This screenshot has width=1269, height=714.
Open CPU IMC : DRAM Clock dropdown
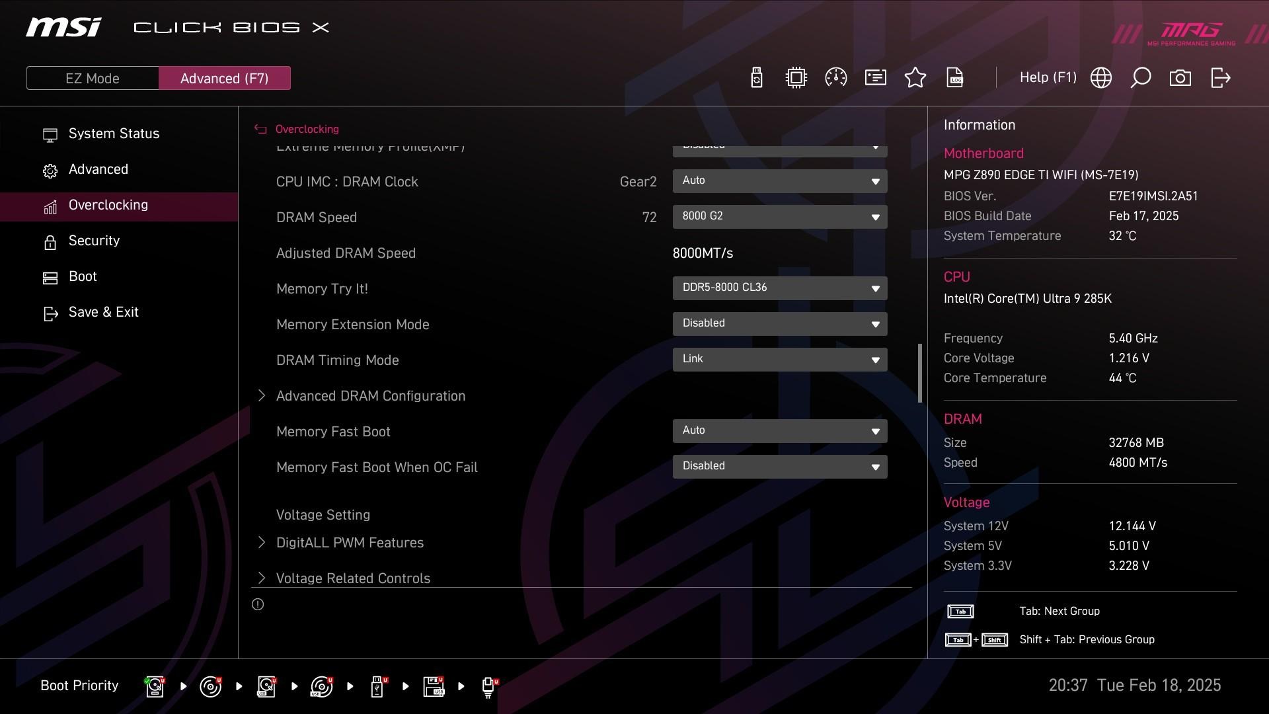780,180
